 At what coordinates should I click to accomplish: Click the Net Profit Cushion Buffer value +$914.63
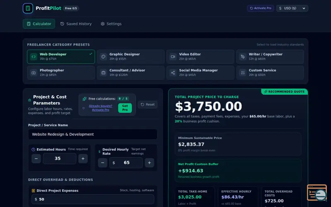click(x=191, y=171)
